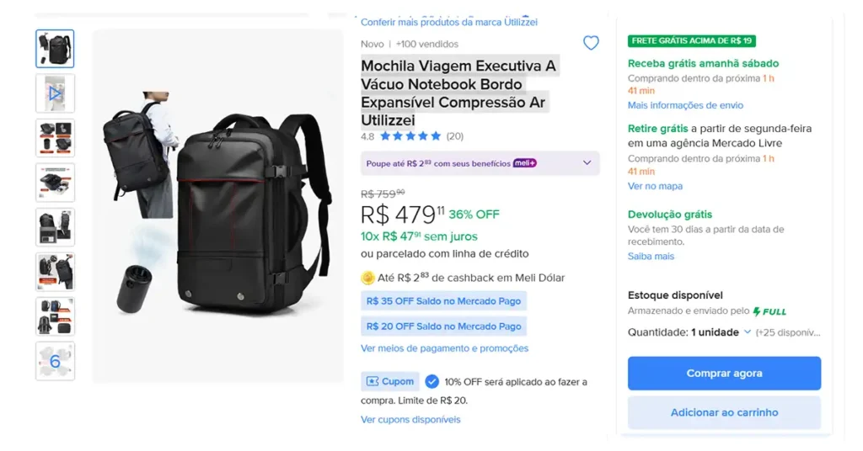Expand the Meli+ benefits chevron

click(587, 163)
